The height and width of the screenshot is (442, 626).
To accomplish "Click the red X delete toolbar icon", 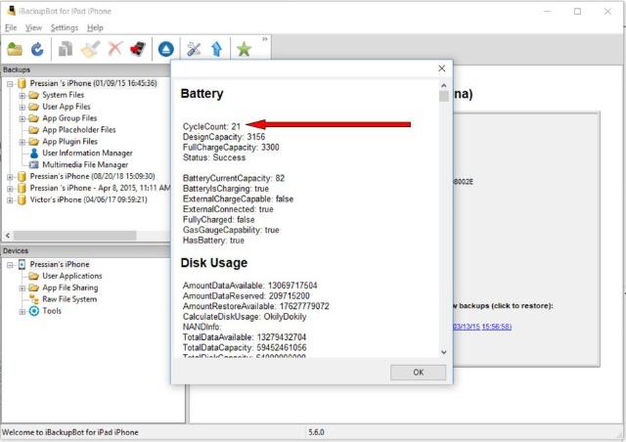I will click(115, 48).
